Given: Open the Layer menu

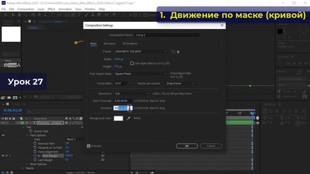Looking at the screenshot, I should (x=41, y=9).
